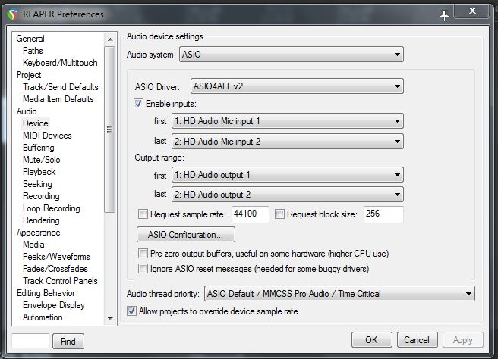Open the Seeking page
Image resolution: width=498 pixels, height=359 pixels.
(37, 184)
